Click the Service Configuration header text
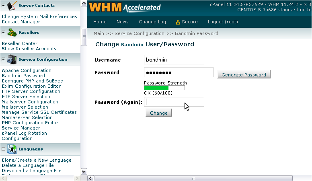Viewport: 312px width, 181px height. 43,60
